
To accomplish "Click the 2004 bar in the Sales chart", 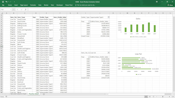I will click(149, 27).
